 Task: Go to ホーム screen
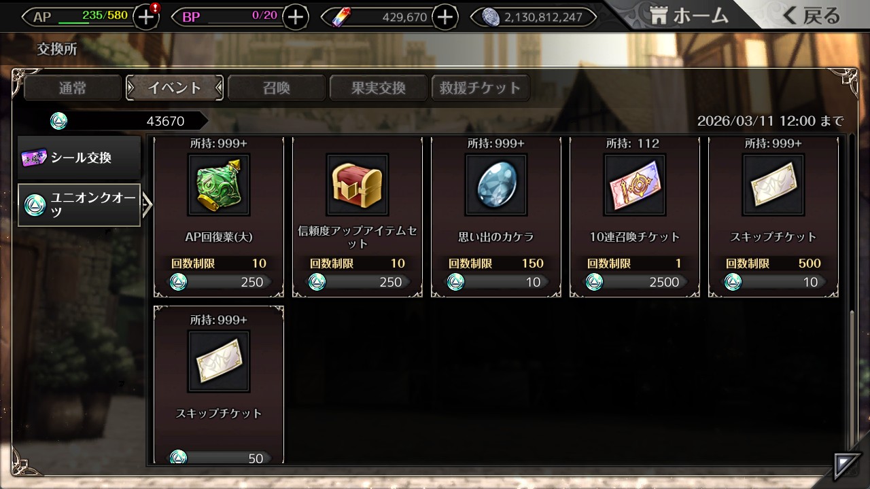tap(689, 16)
